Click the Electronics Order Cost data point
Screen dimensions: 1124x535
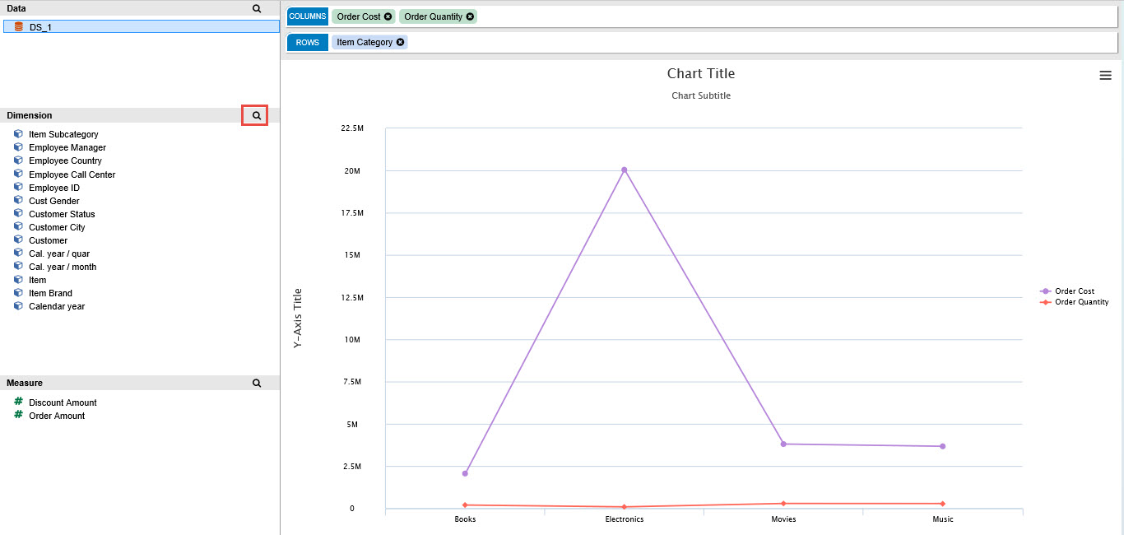pos(624,170)
